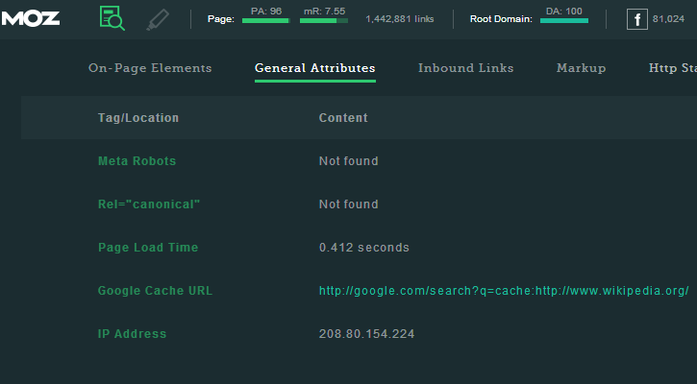This screenshot has height=384, width=697.
Task: Click the Page Load Time label
Action: coord(148,248)
